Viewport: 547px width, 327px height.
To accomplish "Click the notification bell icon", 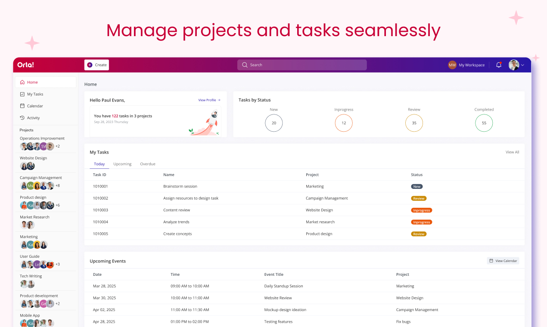I will [499, 65].
